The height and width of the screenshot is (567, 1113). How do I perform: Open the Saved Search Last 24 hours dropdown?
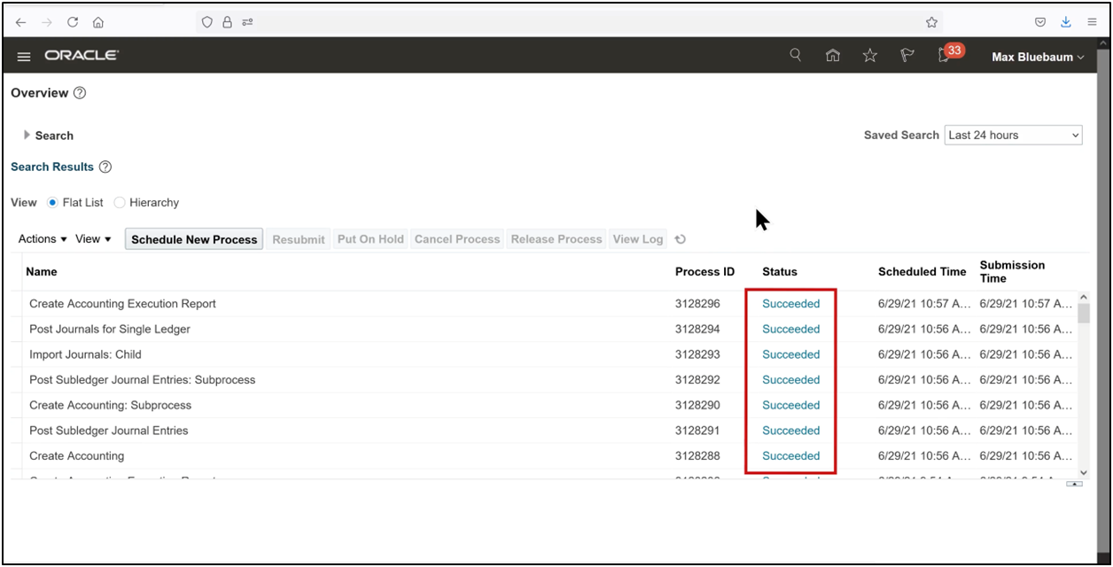pos(1013,135)
